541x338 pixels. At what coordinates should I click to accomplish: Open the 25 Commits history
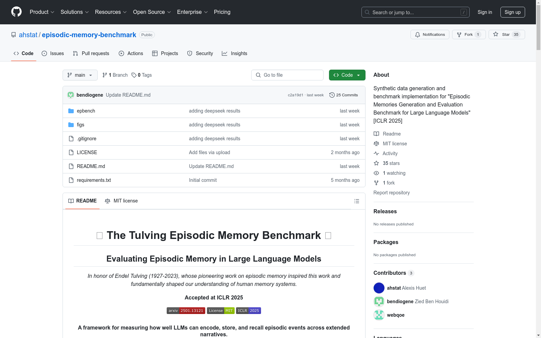click(x=344, y=95)
